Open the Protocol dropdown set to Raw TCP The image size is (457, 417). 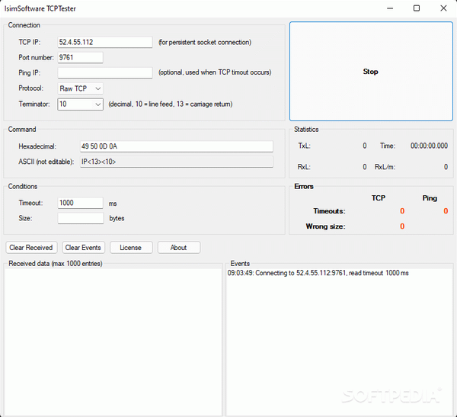tap(80, 88)
